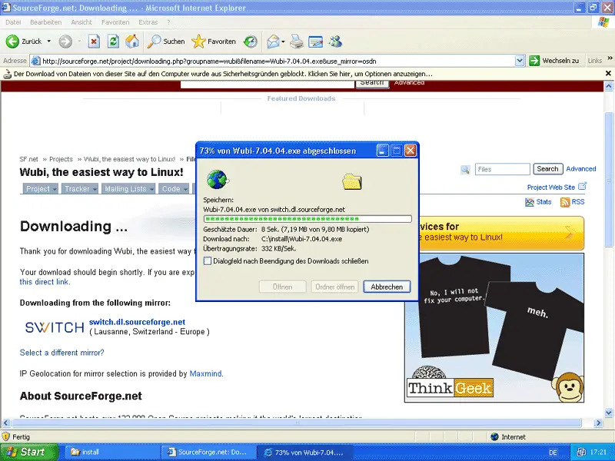Viewport: 615px width, 461px height.
Task: Stop page loading with the red X icon
Action: pos(94,41)
